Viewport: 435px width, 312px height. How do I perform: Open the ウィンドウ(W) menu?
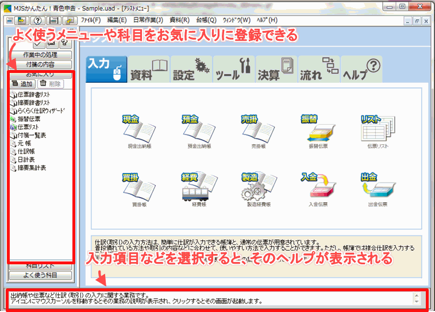[x=237, y=20]
